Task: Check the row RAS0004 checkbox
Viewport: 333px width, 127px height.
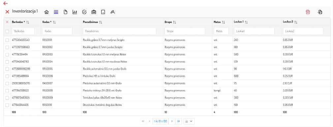Action: pos(7,62)
